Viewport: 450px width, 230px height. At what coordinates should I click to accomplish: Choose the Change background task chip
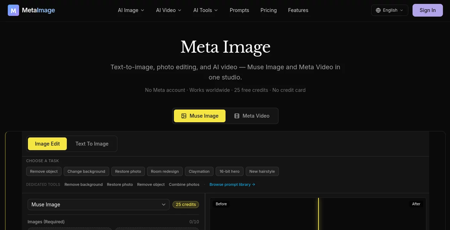coord(86,171)
